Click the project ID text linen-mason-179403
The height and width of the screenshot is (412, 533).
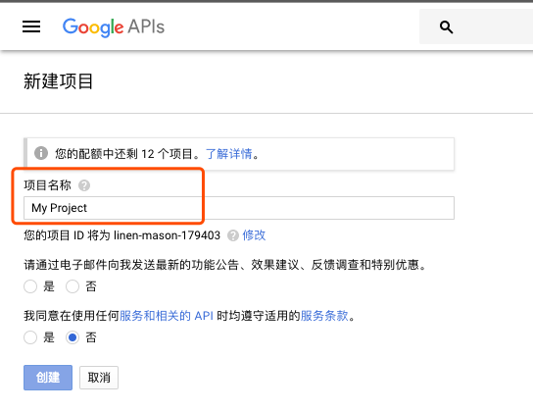click(x=167, y=235)
